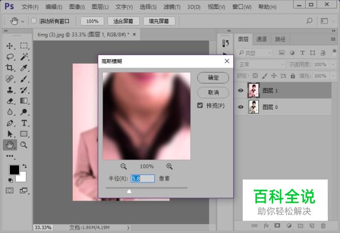Activate the Zoom tool in toolbox
340x233 pixels.
pyautogui.click(x=23, y=145)
